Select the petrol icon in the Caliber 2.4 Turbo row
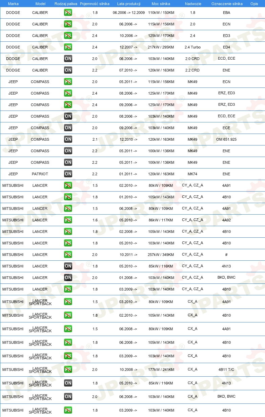This screenshot has height=417, width=265. click(x=68, y=47)
